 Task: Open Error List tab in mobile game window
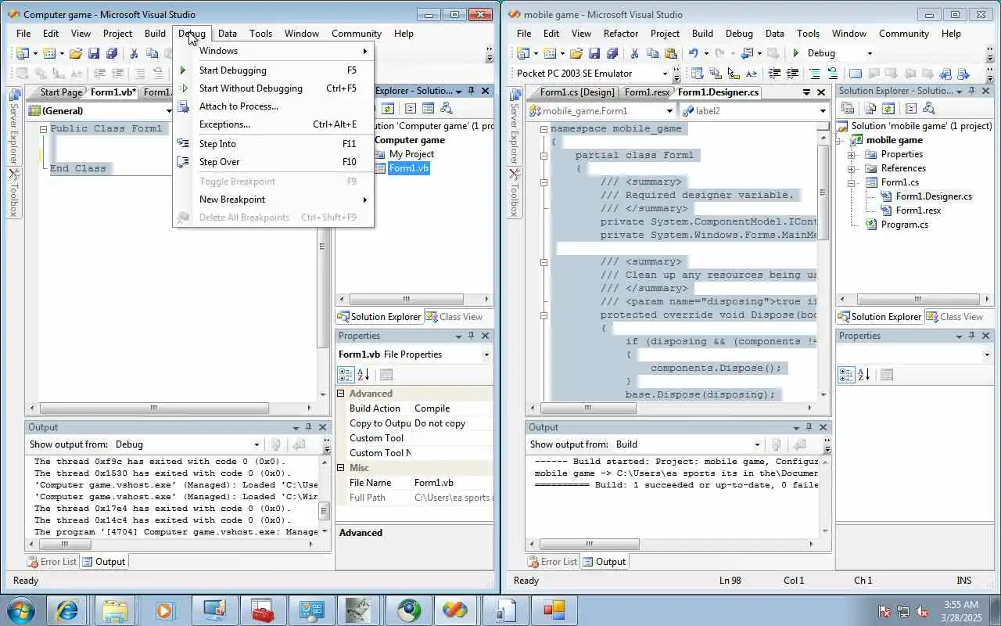(553, 562)
